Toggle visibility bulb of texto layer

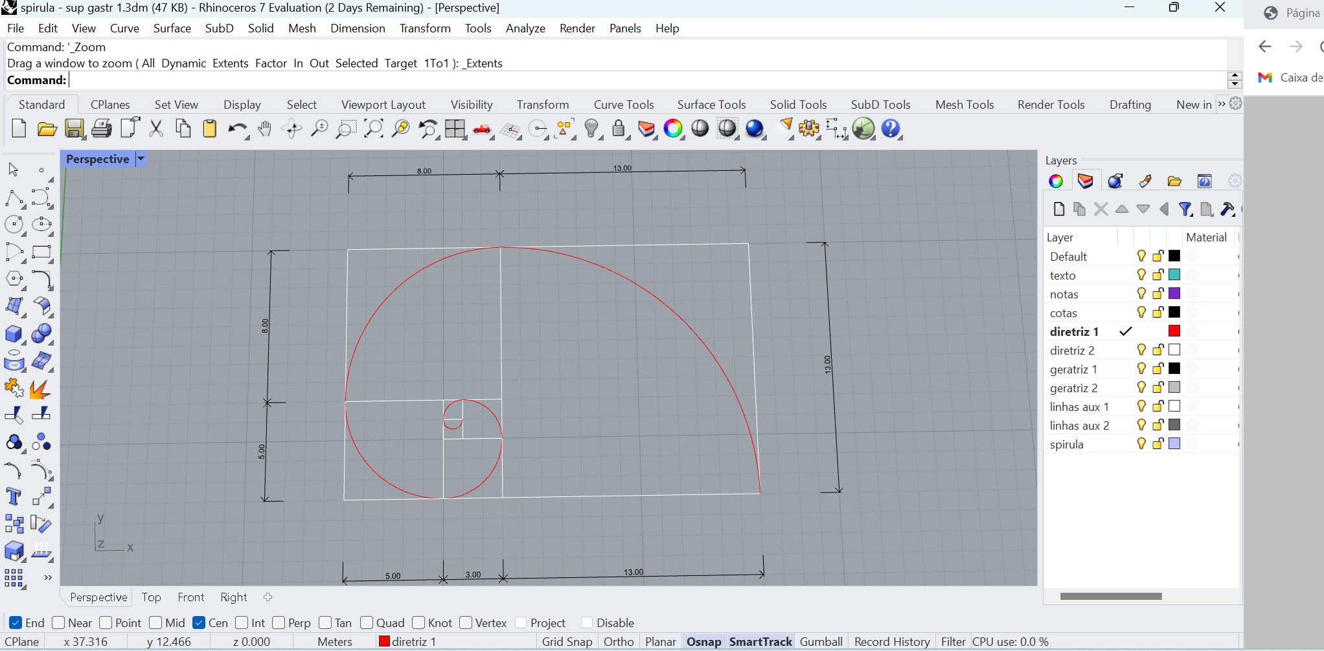1141,275
